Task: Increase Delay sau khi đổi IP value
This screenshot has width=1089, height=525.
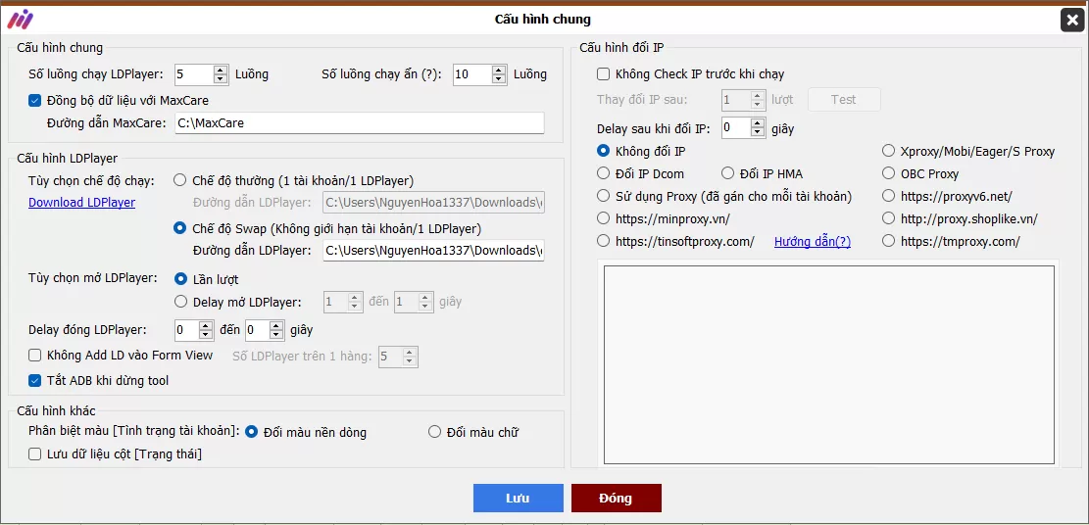Action: click(757, 123)
